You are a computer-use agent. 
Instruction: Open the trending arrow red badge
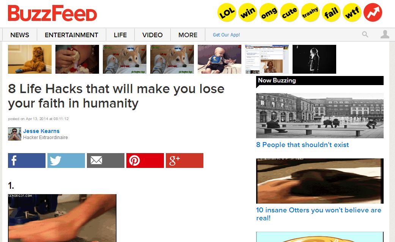(x=373, y=13)
